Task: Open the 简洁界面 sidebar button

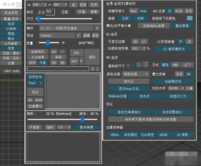Action: (11, 13)
